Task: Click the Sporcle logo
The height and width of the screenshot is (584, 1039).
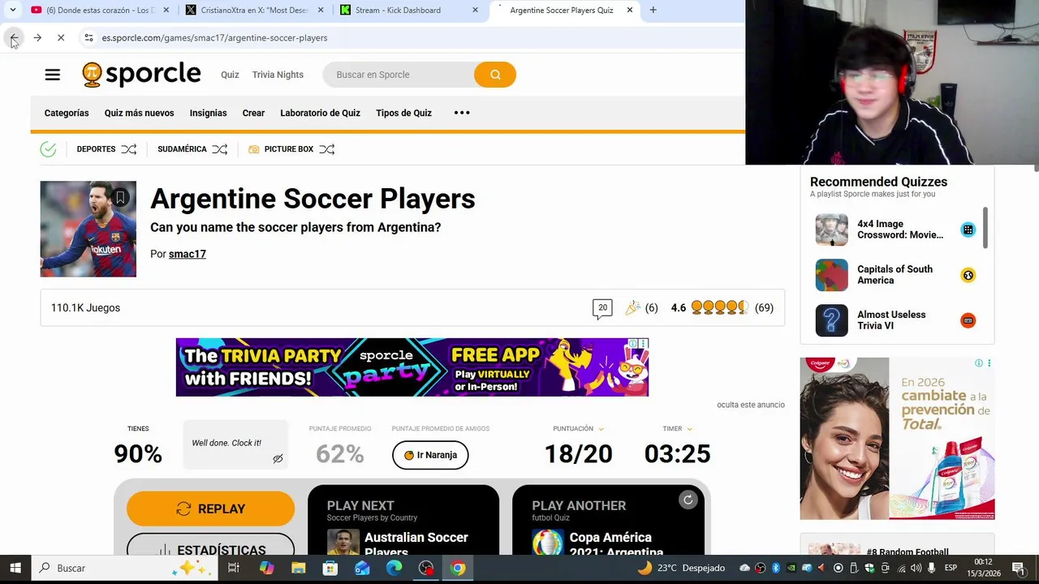Action: point(141,75)
